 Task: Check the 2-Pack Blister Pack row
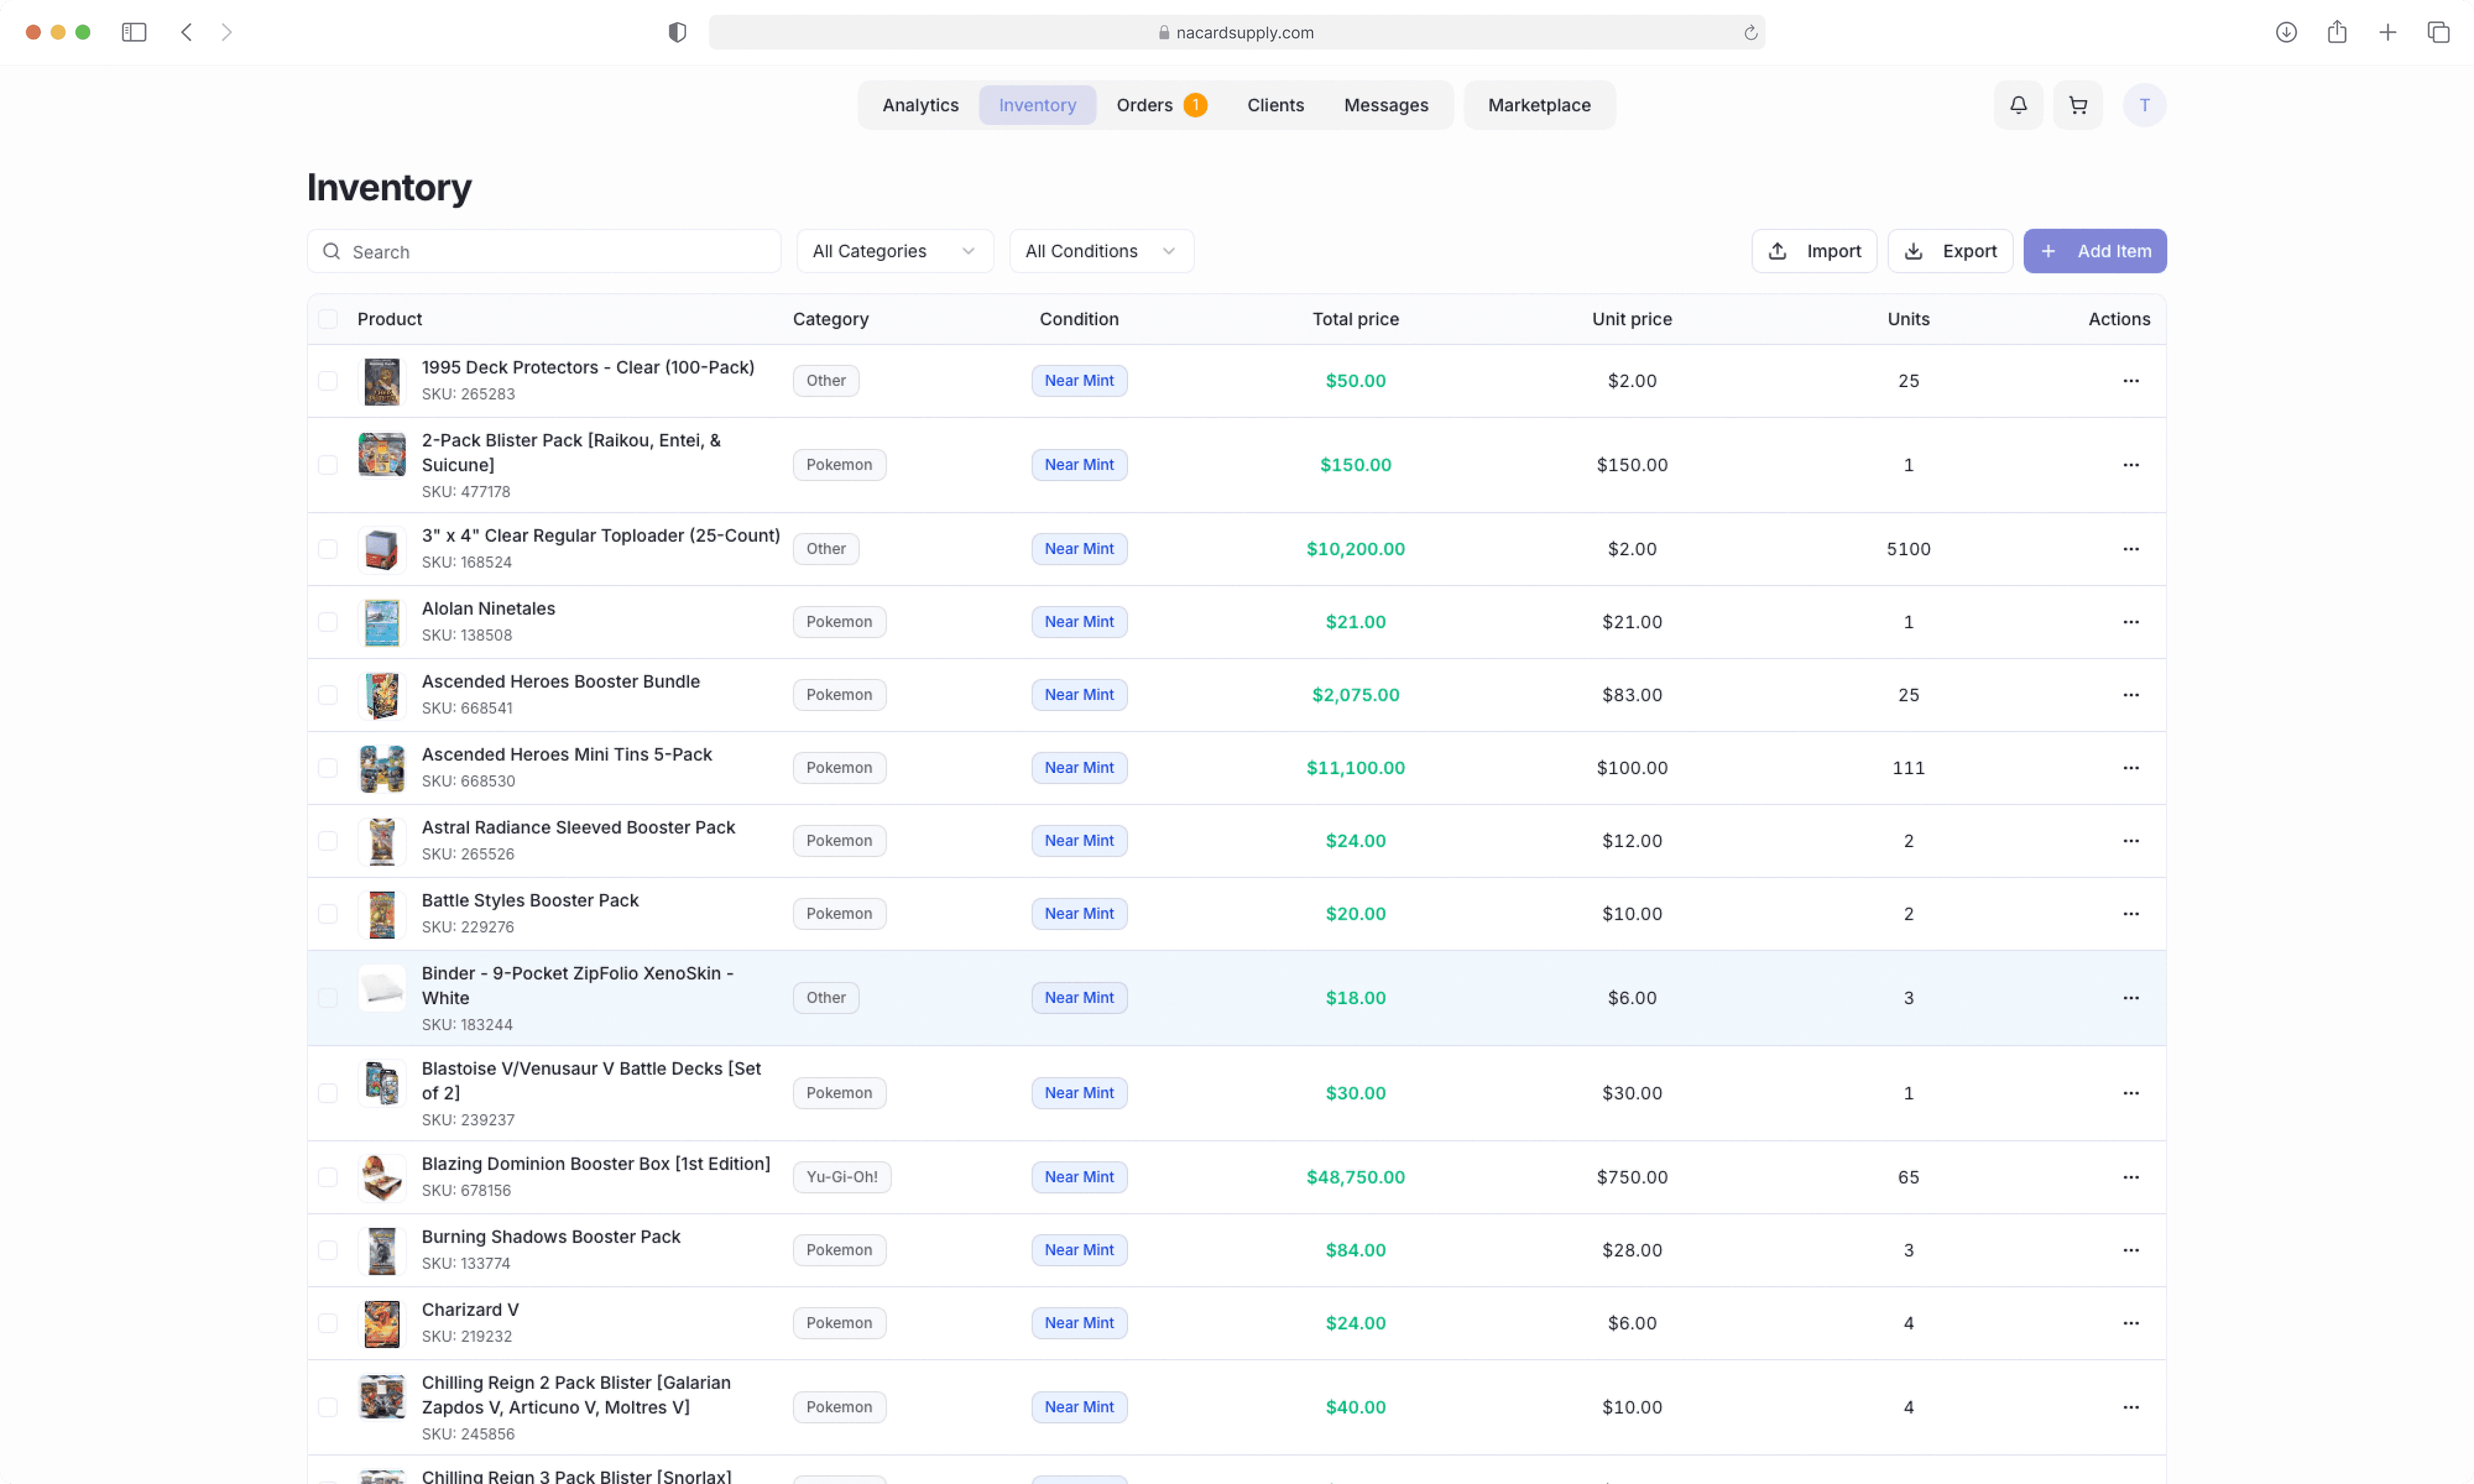pyautogui.click(x=328, y=465)
